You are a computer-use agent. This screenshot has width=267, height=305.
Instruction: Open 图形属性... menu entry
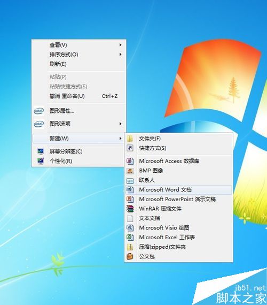point(78,111)
